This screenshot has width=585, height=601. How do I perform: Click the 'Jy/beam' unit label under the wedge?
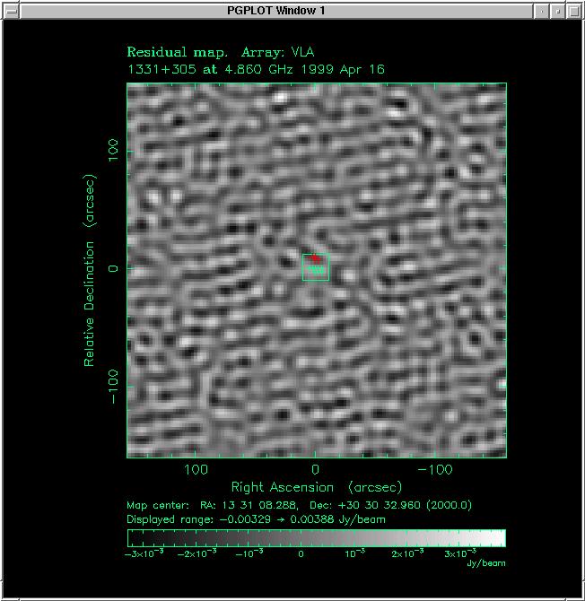482,563
